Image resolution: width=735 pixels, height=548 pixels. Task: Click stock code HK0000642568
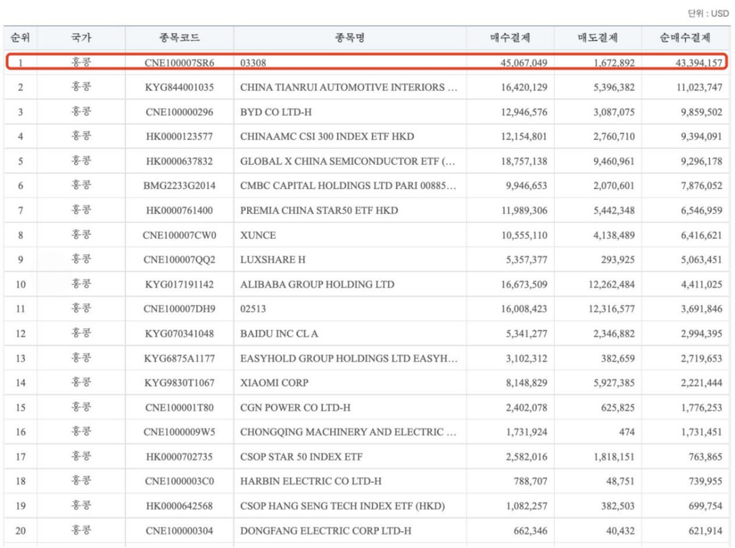pyautogui.click(x=180, y=506)
